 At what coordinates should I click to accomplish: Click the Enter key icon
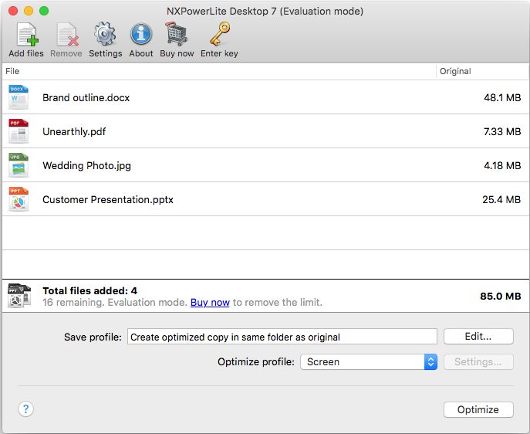pos(219,34)
